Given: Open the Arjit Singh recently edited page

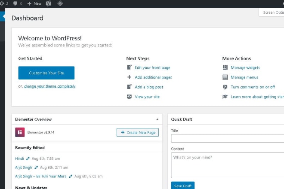Looking at the screenshot, I should tap(24, 168).
